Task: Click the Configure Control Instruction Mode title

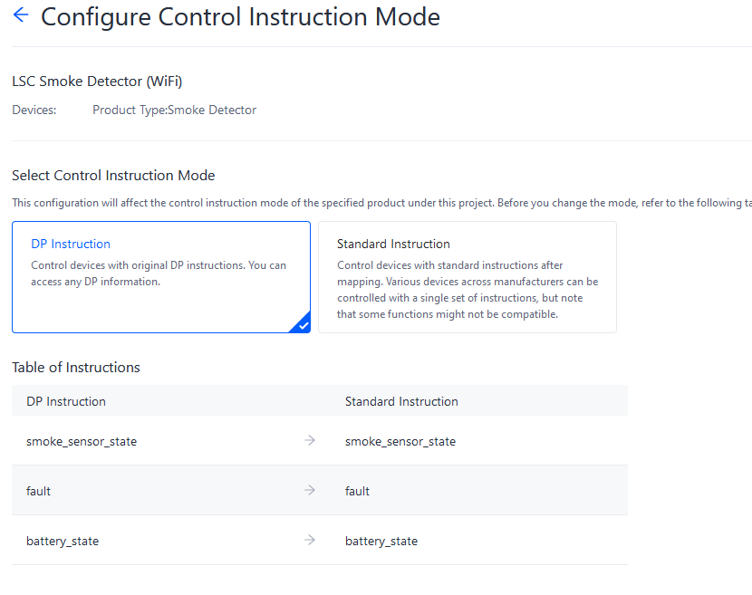Action: click(240, 17)
